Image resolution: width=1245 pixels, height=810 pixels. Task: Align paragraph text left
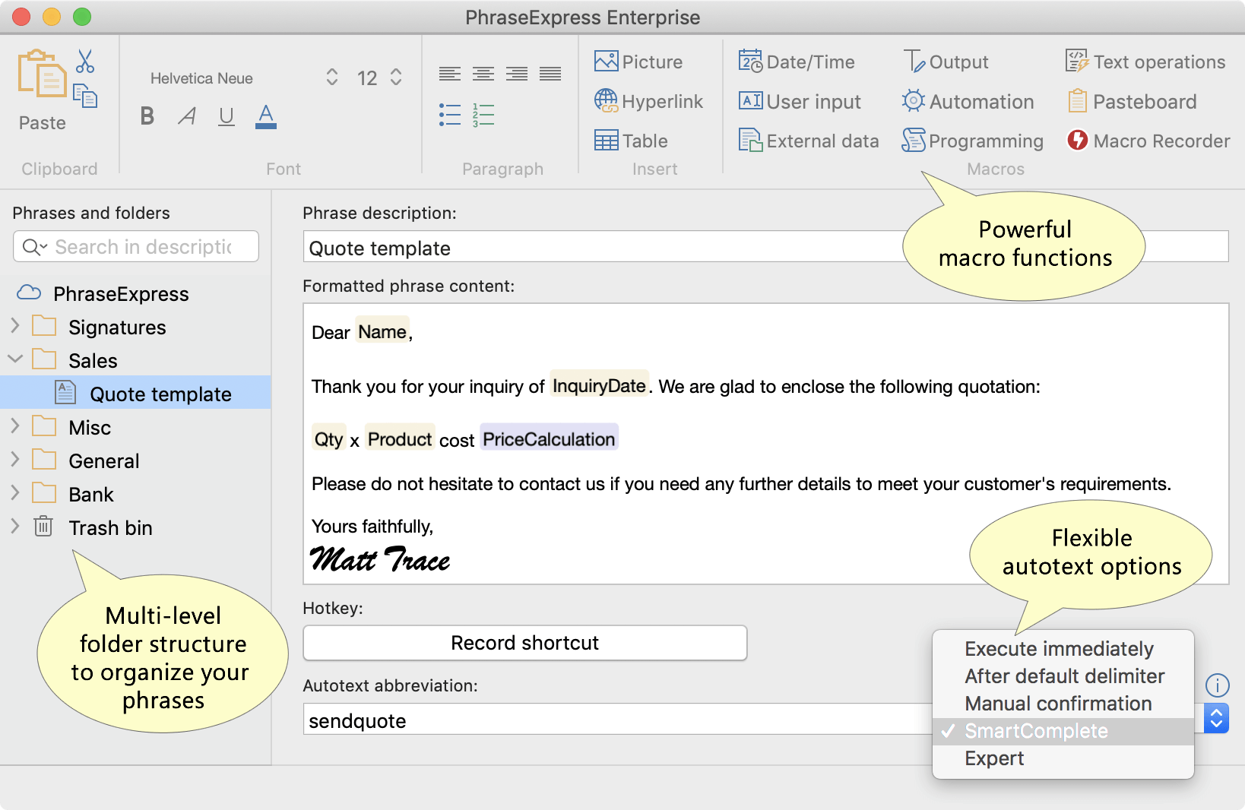(450, 74)
